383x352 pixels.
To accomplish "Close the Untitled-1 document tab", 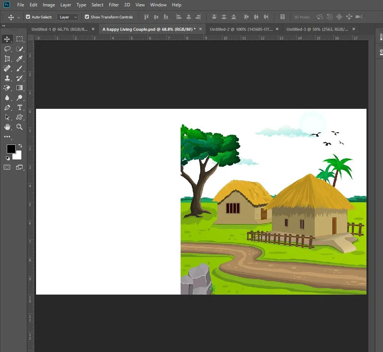I will tap(93, 29).
